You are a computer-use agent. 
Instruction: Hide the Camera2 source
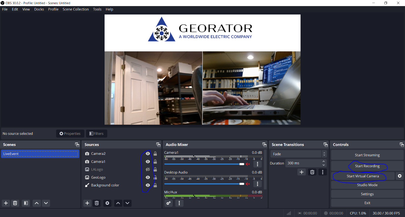click(x=148, y=154)
